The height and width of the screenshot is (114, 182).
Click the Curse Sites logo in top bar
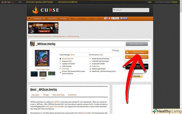click(x=8, y=2)
